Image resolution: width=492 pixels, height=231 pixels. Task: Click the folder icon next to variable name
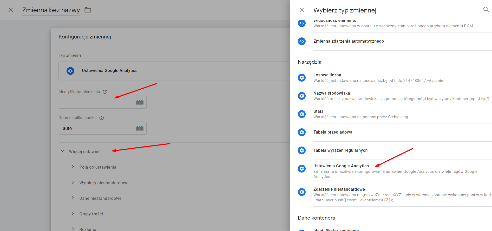point(88,10)
